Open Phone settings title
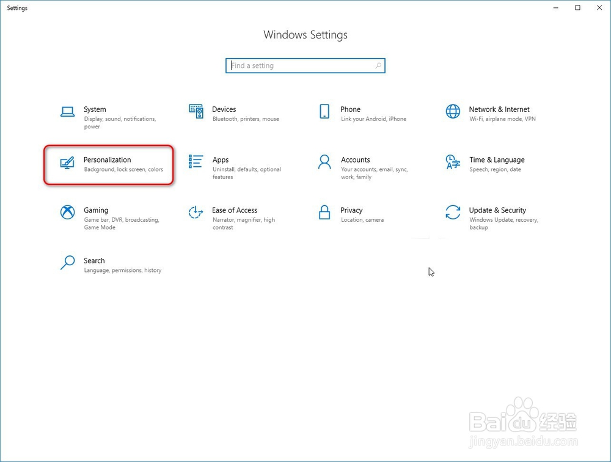Viewport: 611px width, 462px height. [350, 109]
